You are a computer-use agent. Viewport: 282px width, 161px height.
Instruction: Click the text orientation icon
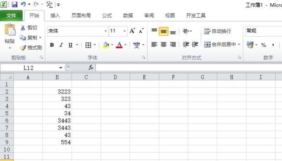pyautogui.click(x=186, y=31)
